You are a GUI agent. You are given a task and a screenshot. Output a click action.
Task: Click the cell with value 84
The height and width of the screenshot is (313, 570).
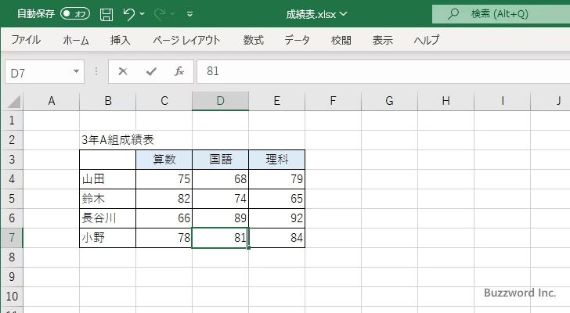tap(276, 238)
